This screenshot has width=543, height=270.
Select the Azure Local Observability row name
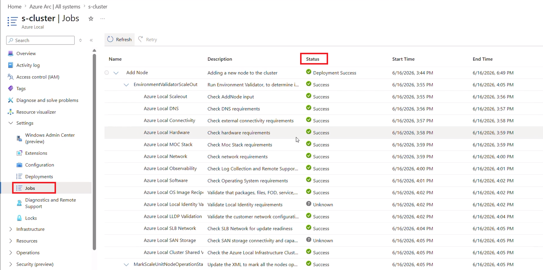(x=170, y=169)
